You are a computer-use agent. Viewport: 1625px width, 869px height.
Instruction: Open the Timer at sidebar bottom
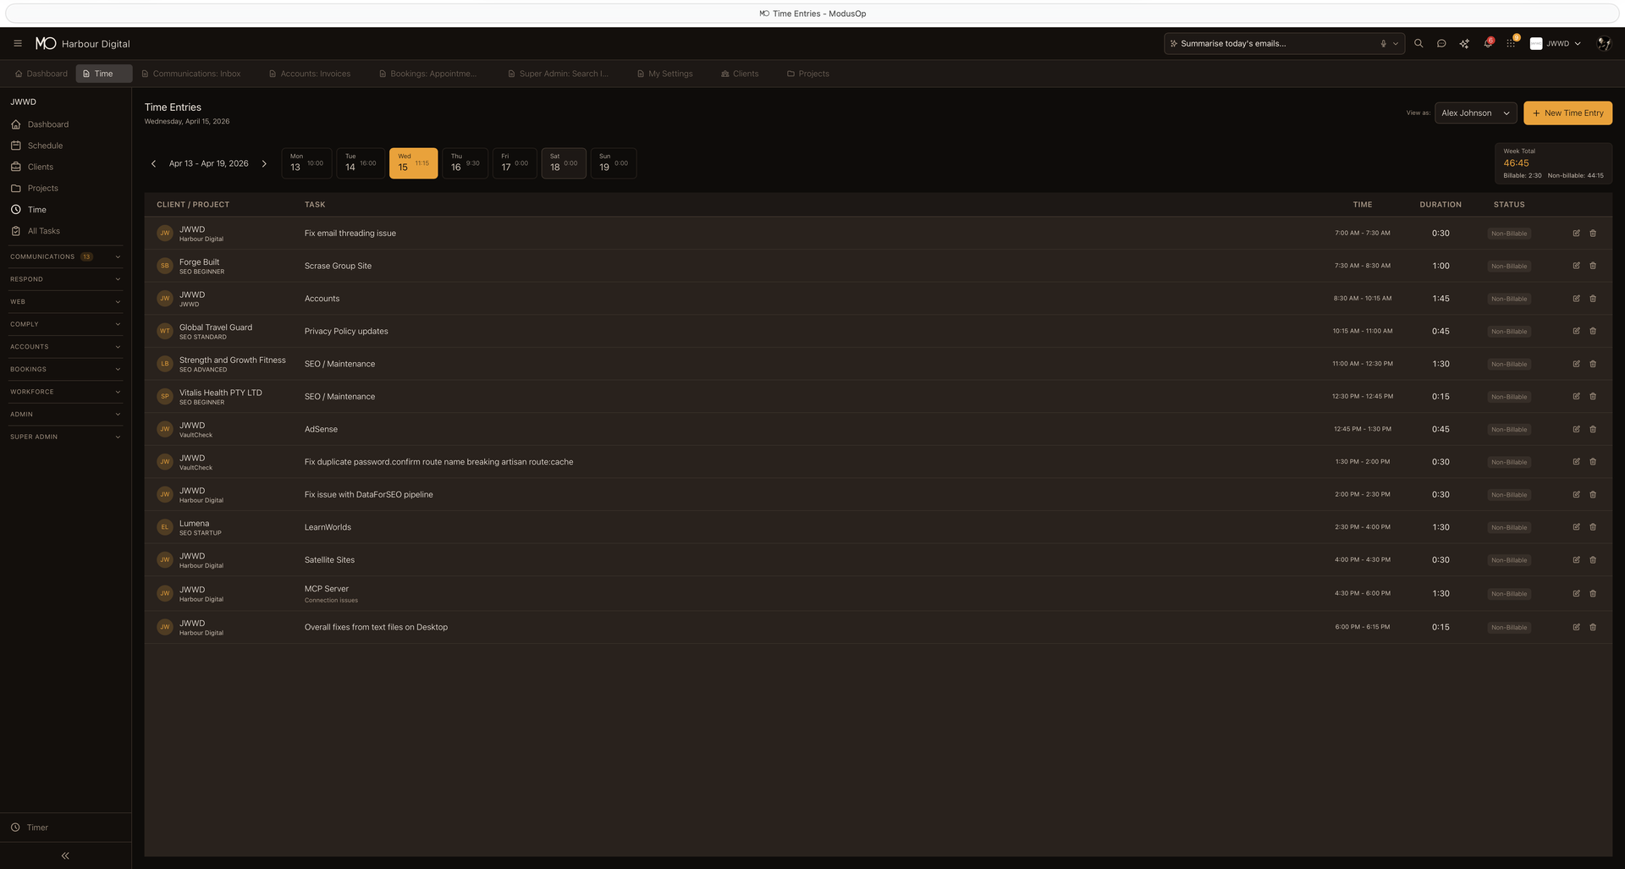point(37,827)
